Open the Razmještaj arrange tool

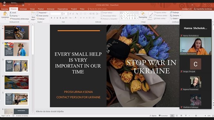[143, 15]
